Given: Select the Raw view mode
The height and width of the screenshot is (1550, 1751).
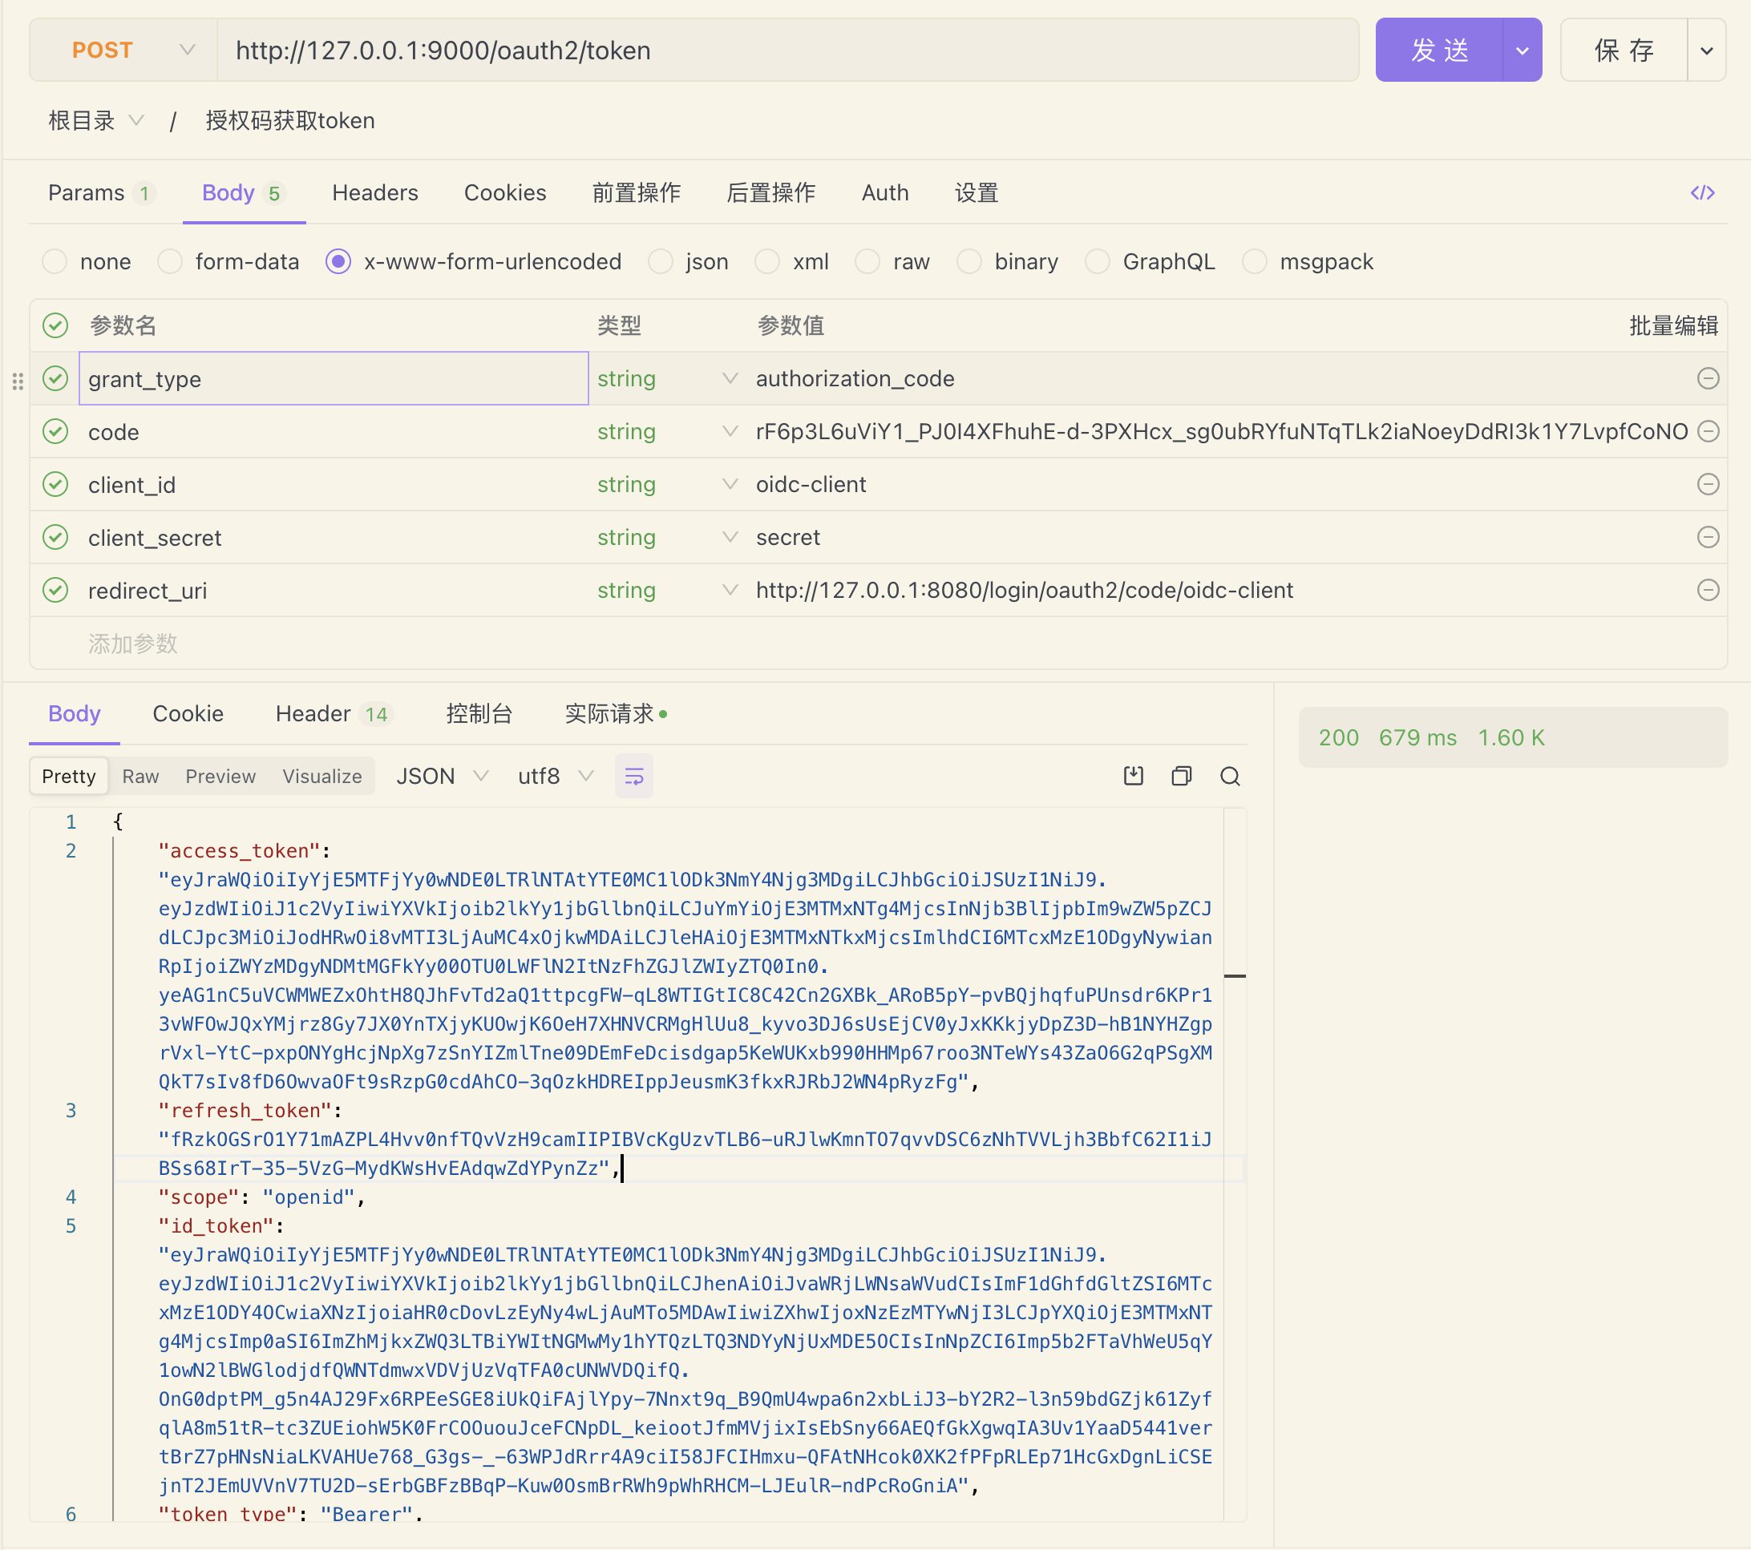Looking at the screenshot, I should (x=140, y=776).
